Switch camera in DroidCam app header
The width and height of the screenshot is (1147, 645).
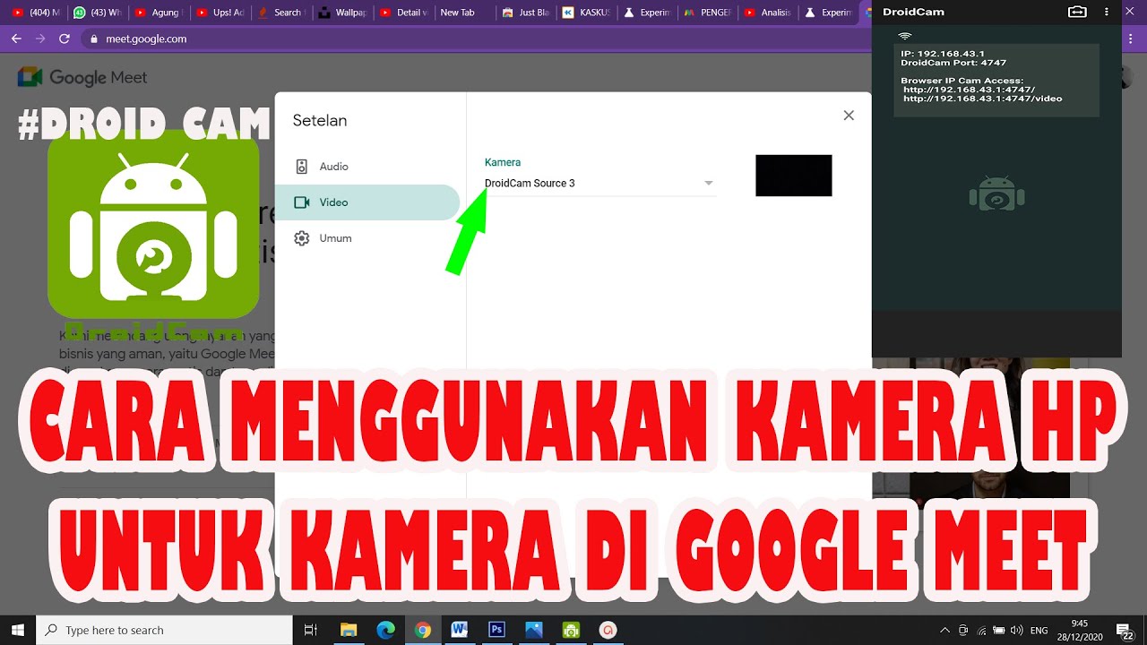click(1078, 12)
